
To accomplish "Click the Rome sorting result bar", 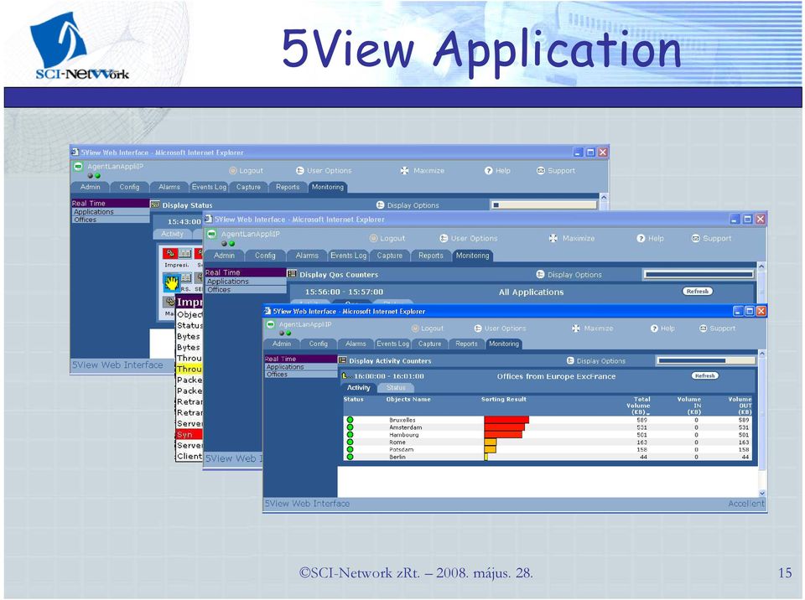I will (x=491, y=442).
